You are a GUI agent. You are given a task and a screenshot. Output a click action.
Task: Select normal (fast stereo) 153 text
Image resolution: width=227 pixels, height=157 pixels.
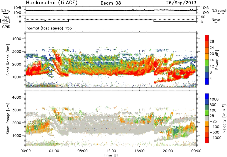(49, 28)
